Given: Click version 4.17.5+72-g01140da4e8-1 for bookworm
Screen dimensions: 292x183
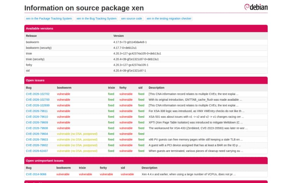Looking at the screenshot, I should pyautogui.click(x=130, y=42).
